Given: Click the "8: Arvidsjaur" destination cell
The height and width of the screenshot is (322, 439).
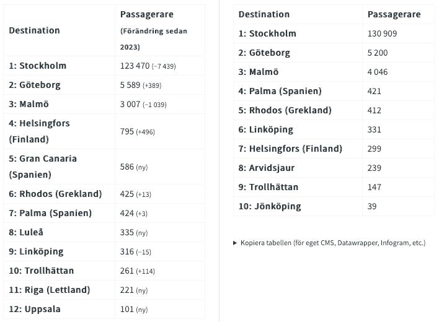Looking at the screenshot, I should (x=267, y=168).
